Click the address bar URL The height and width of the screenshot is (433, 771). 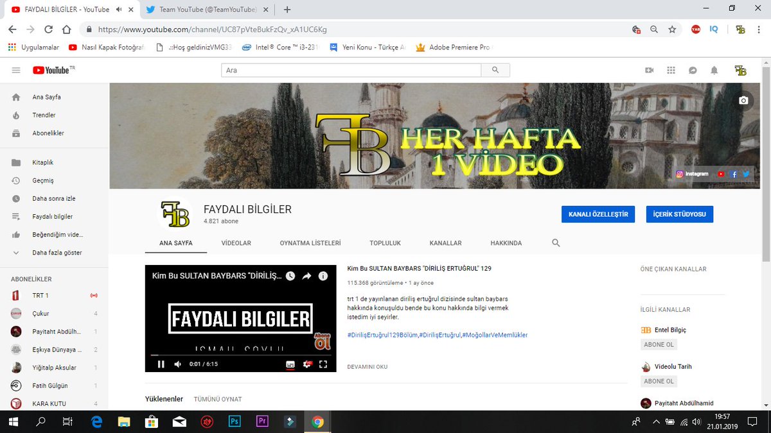213,30
